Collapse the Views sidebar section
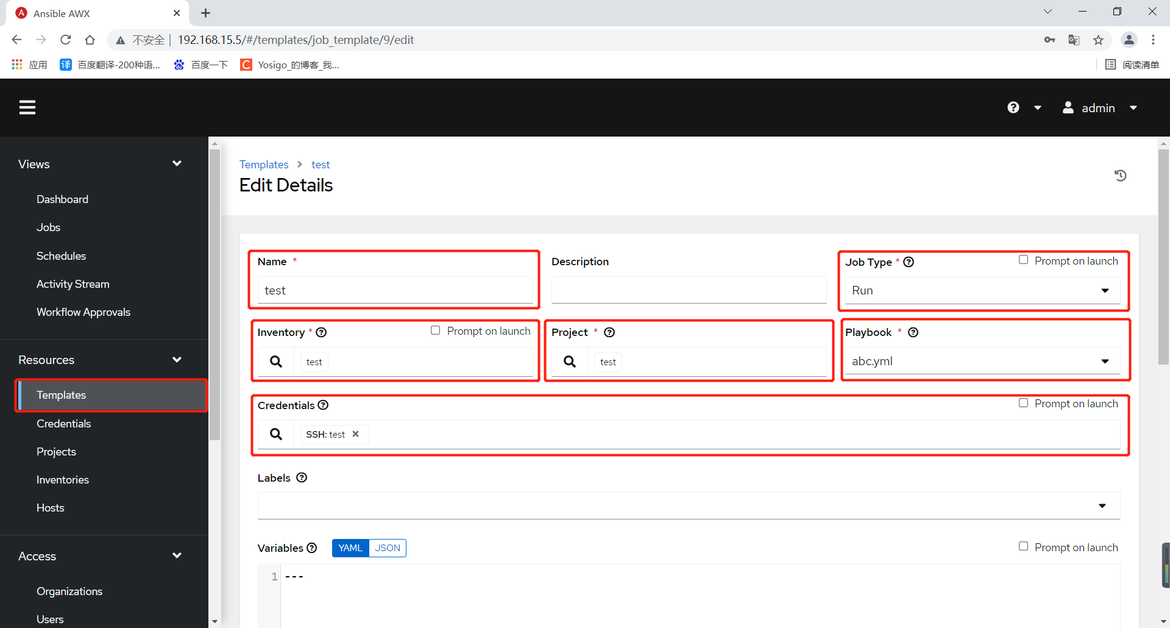The width and height of the screenshot is (1170, 628). tap(177, 163)
